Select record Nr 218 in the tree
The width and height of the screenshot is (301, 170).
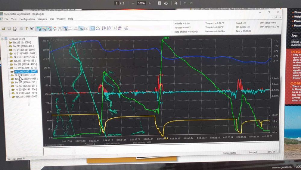[26, 64]
